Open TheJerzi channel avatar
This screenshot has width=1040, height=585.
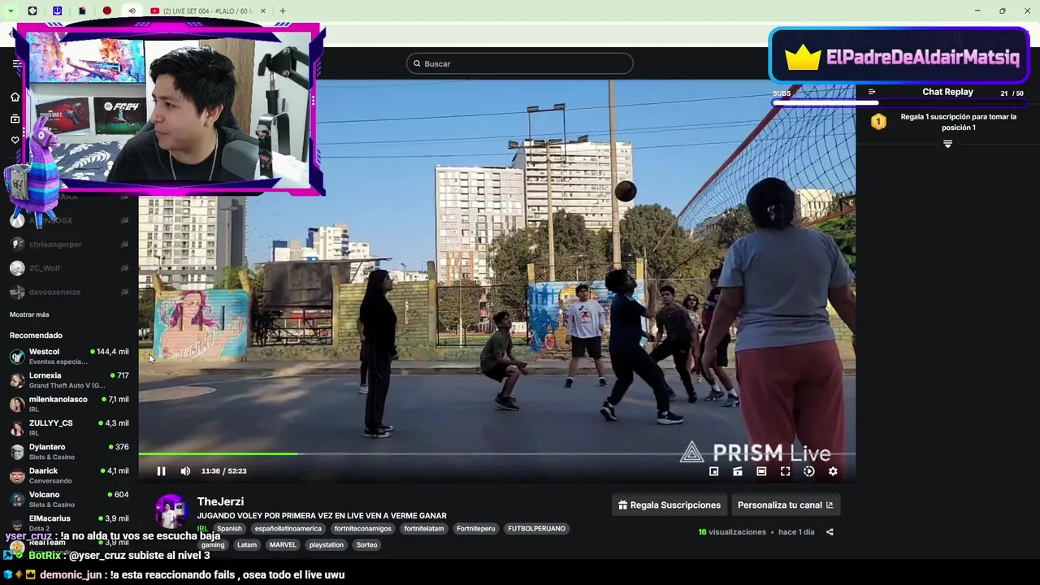coord(171,511)
